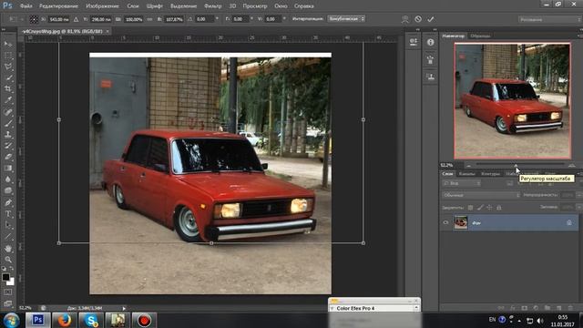Toggle Quick Mask mode in toolbar
Screen dimensions: 583x328
click(8, 292)
